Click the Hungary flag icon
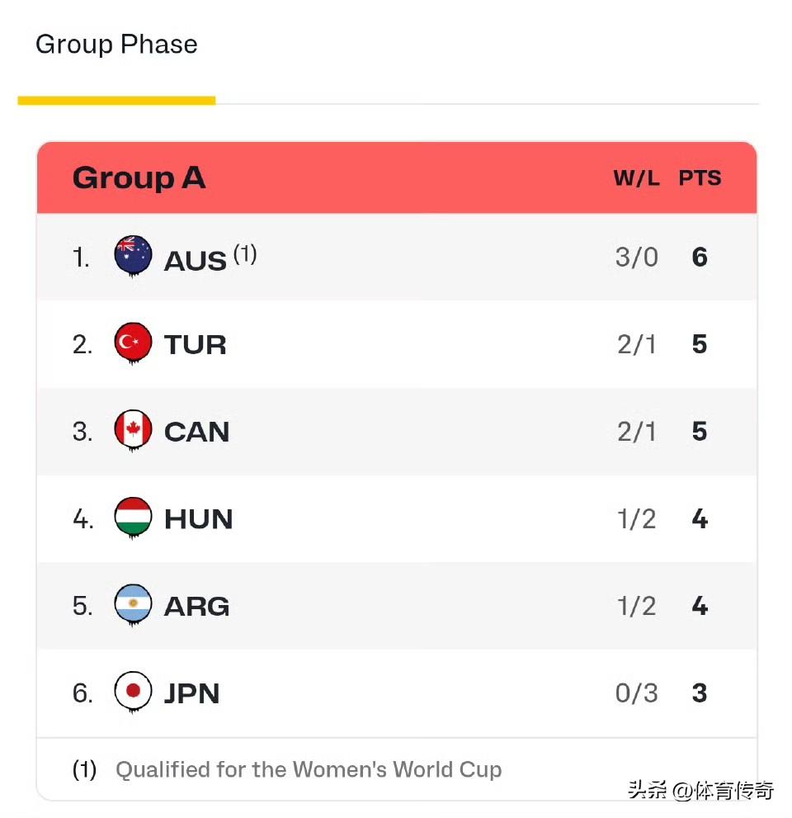This screenshot has height=818, width=792. 133,518
